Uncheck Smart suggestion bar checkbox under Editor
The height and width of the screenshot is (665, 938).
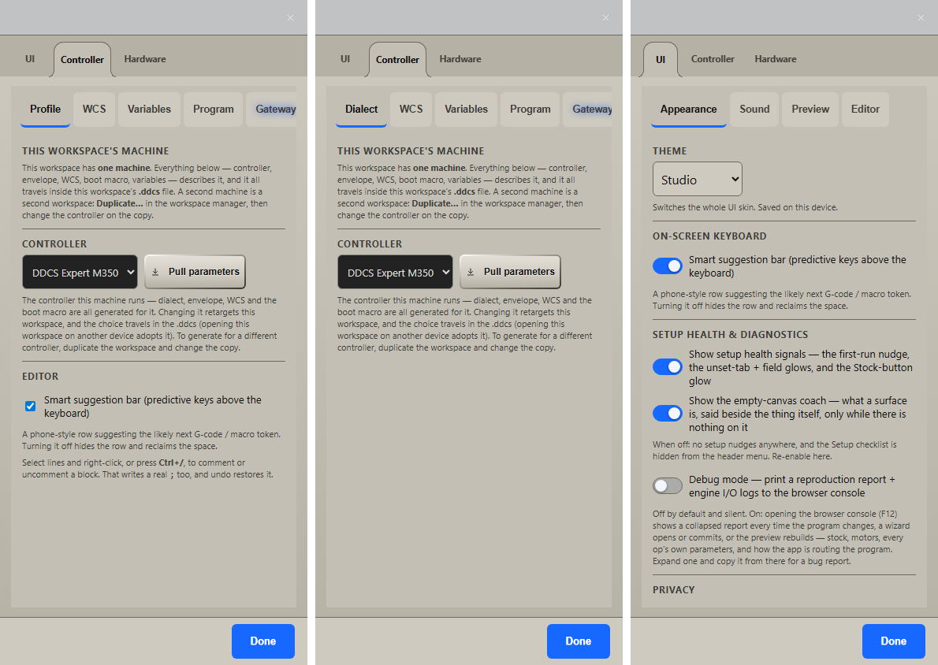pyautogui.click(x=31, y=407)
